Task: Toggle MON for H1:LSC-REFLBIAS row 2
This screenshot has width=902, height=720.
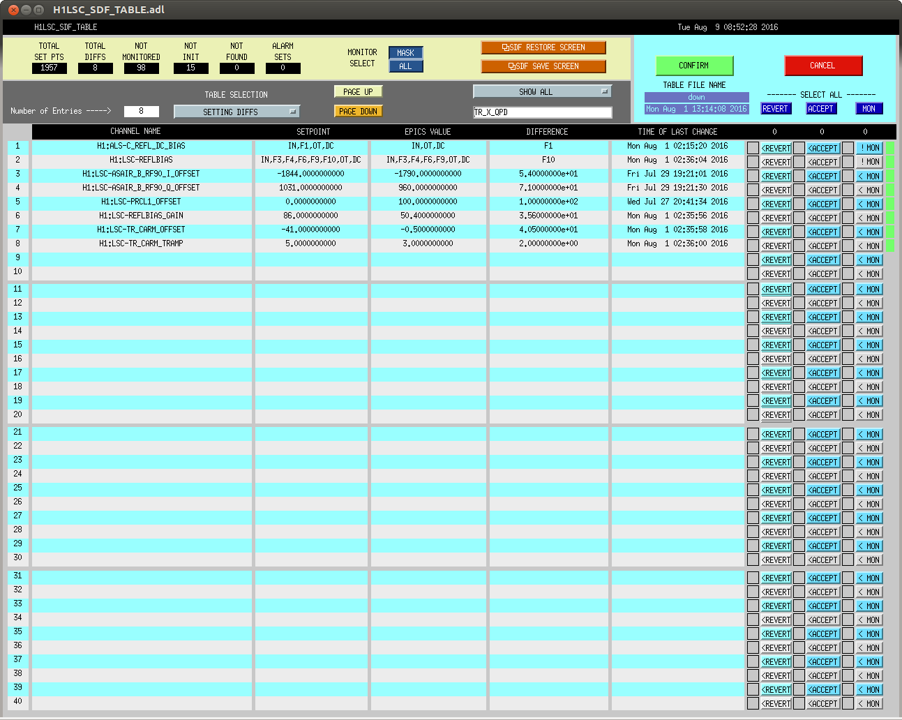Action: point(869,162)
